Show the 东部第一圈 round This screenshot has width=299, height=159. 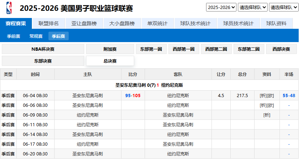pyautogui.click(x=151, y=49)
